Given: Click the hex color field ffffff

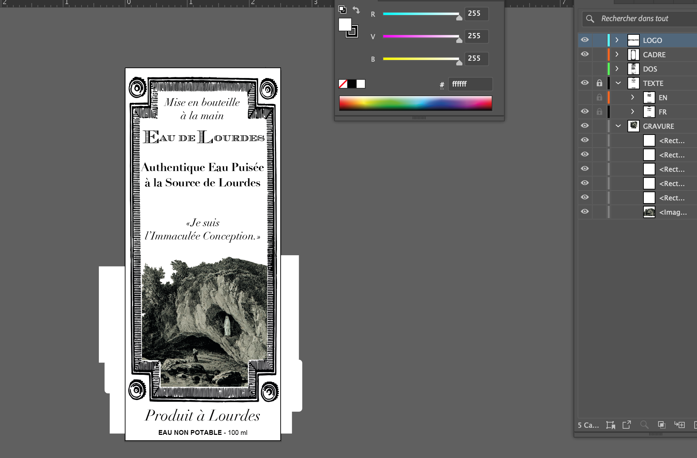Looking at the screenshot, I should [x=470, y=84].
